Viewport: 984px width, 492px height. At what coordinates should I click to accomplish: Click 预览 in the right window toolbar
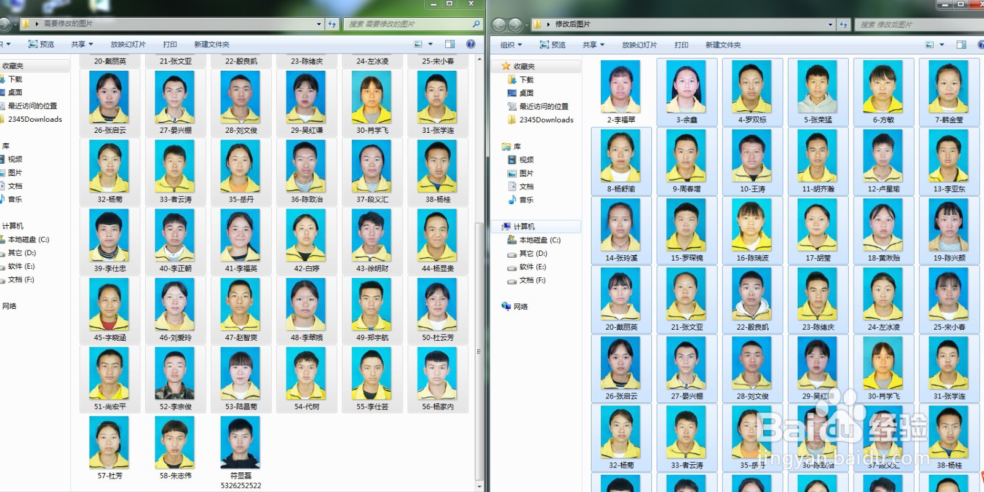[552, 45]
